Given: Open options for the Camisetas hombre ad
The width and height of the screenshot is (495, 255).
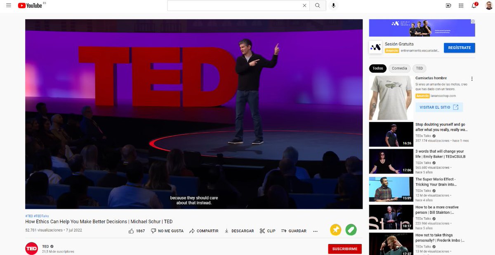Looking at the screenshot, I should click(x=472, y=79).
